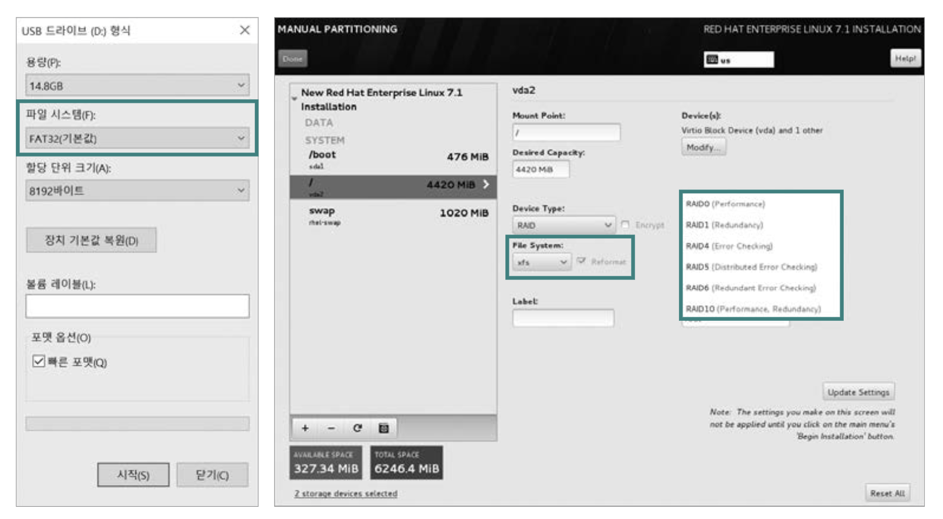The image size is (943, 519).
Task: Open the FAT32 file system dropdown
Action: click(x=137, y=139)
